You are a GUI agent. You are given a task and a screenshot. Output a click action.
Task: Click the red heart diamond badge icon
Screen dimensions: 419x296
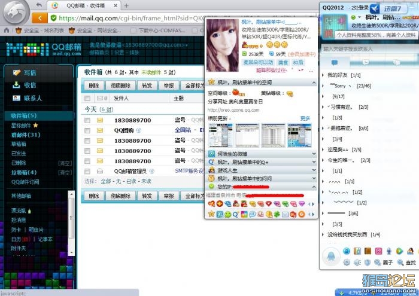(269, 204)
